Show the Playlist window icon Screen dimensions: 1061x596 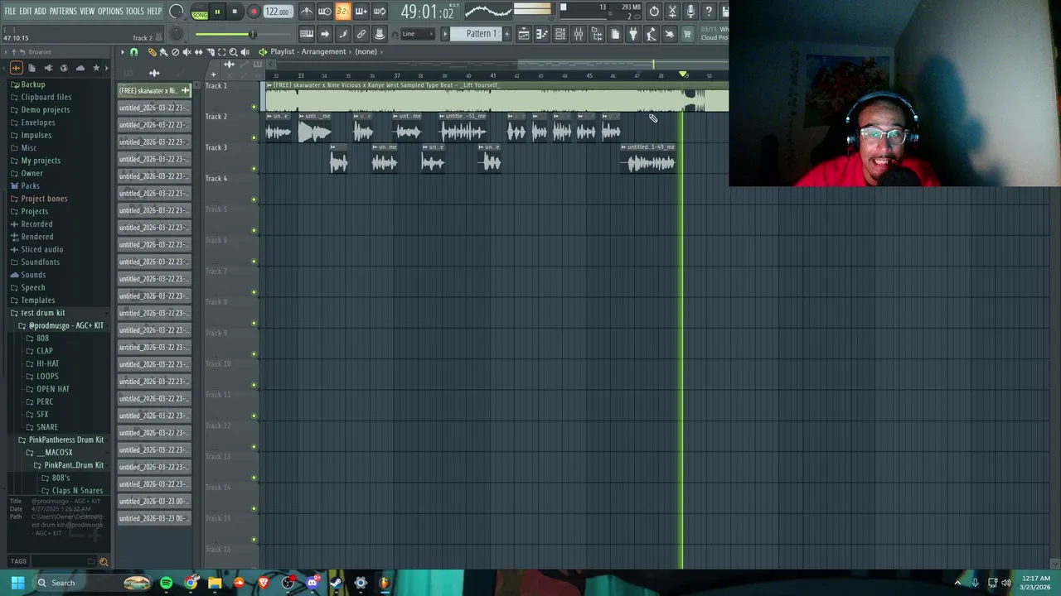click(524, 34)
